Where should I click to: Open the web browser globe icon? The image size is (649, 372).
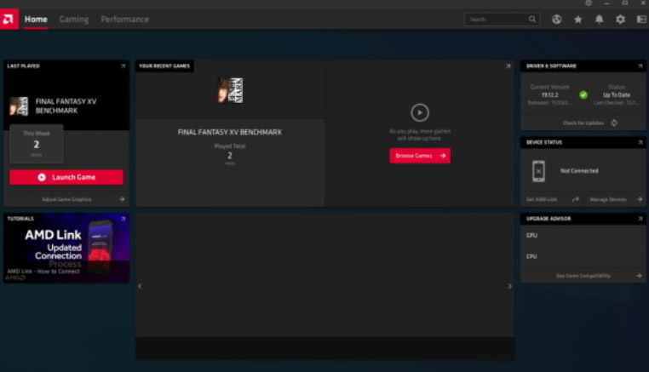click(x=557, y=19)
